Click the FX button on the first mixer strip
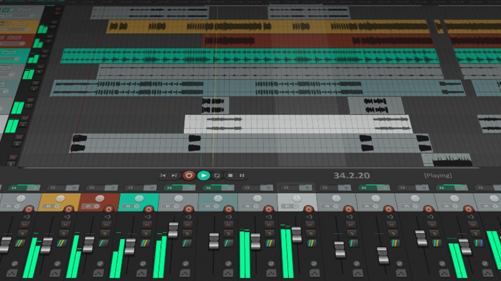 pyautogui.click(x=14, y=187)
